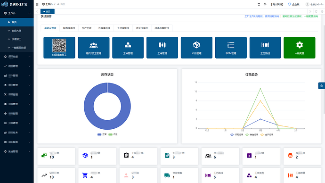Toggle fullscreen mode icon in header
Image resolution: width=325 pixels, height=183 pixels.
tap(259, 4)
